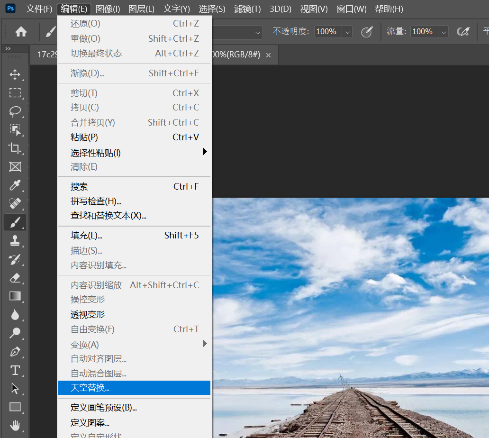489x438 pixels.
Task: Choose 查找和替换文本(X)... menu item
Action: [x=134, y=216]
